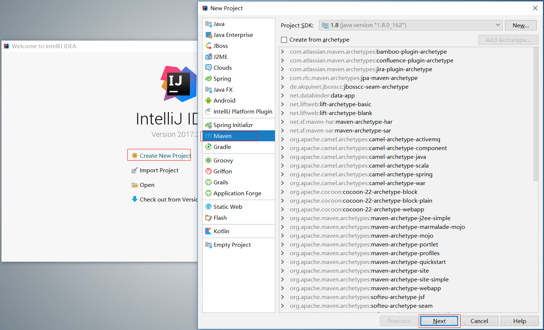
Task: Expand the maven-archetype-webapp entry
Action: 283,288
